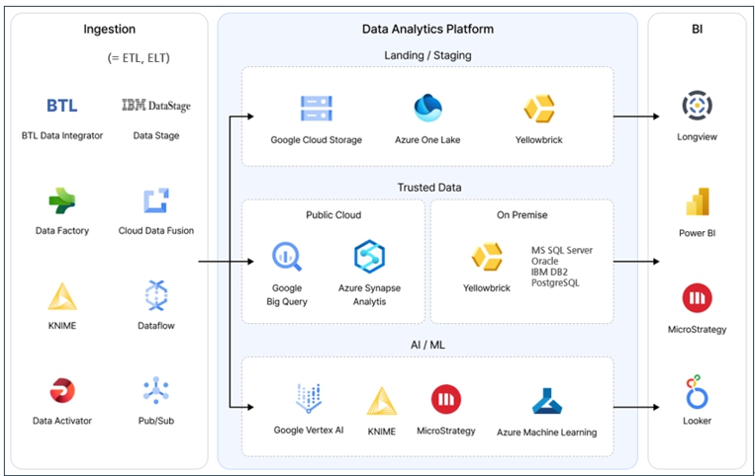Click the "Pub/Sub" caption

(x=156, y=421)
